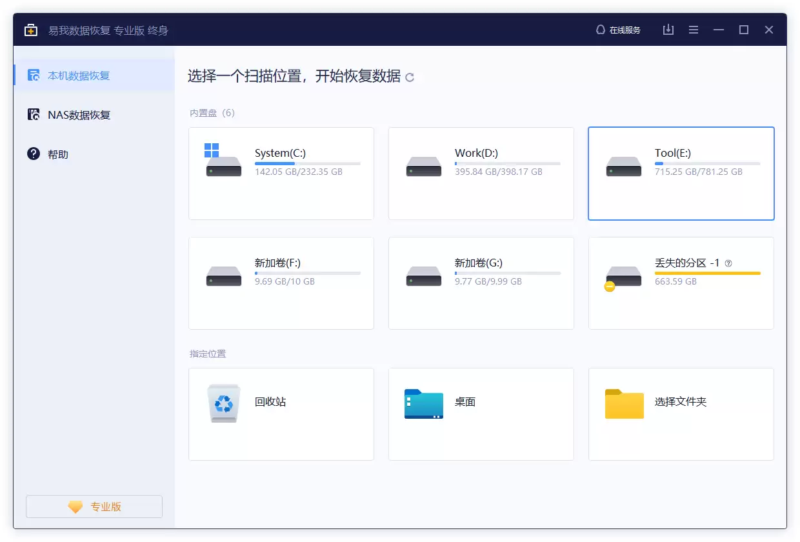
Task: Click the 专业版 upgrade button
Action: (x=94, y=507)
